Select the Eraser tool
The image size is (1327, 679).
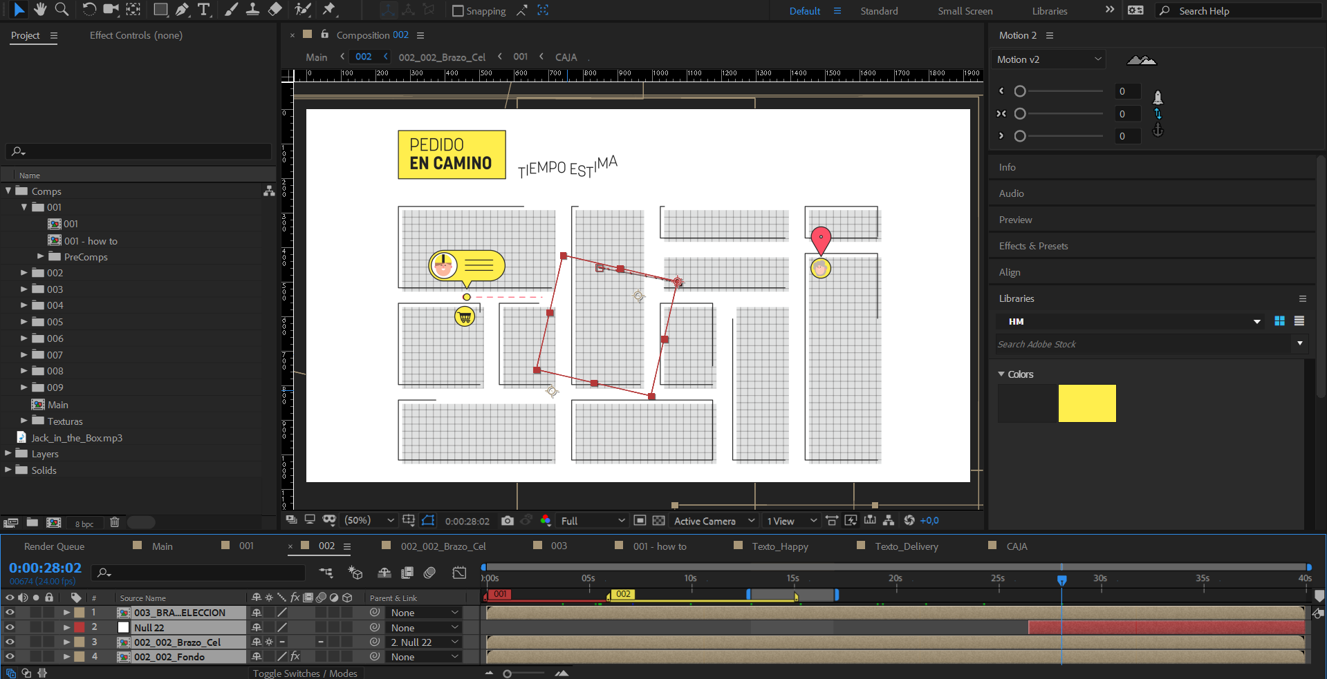point(275,9)
